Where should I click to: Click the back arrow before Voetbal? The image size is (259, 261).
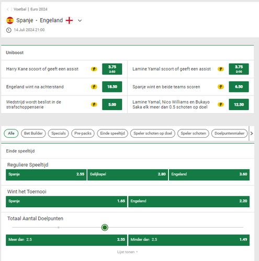pyautogui.click(x=8, y=9)
